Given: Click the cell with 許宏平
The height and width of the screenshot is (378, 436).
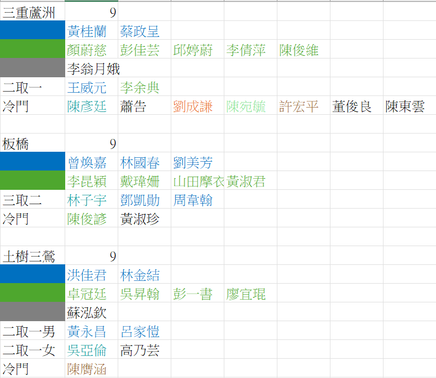Looking at the screenshot, I should (x=304, y=105).
